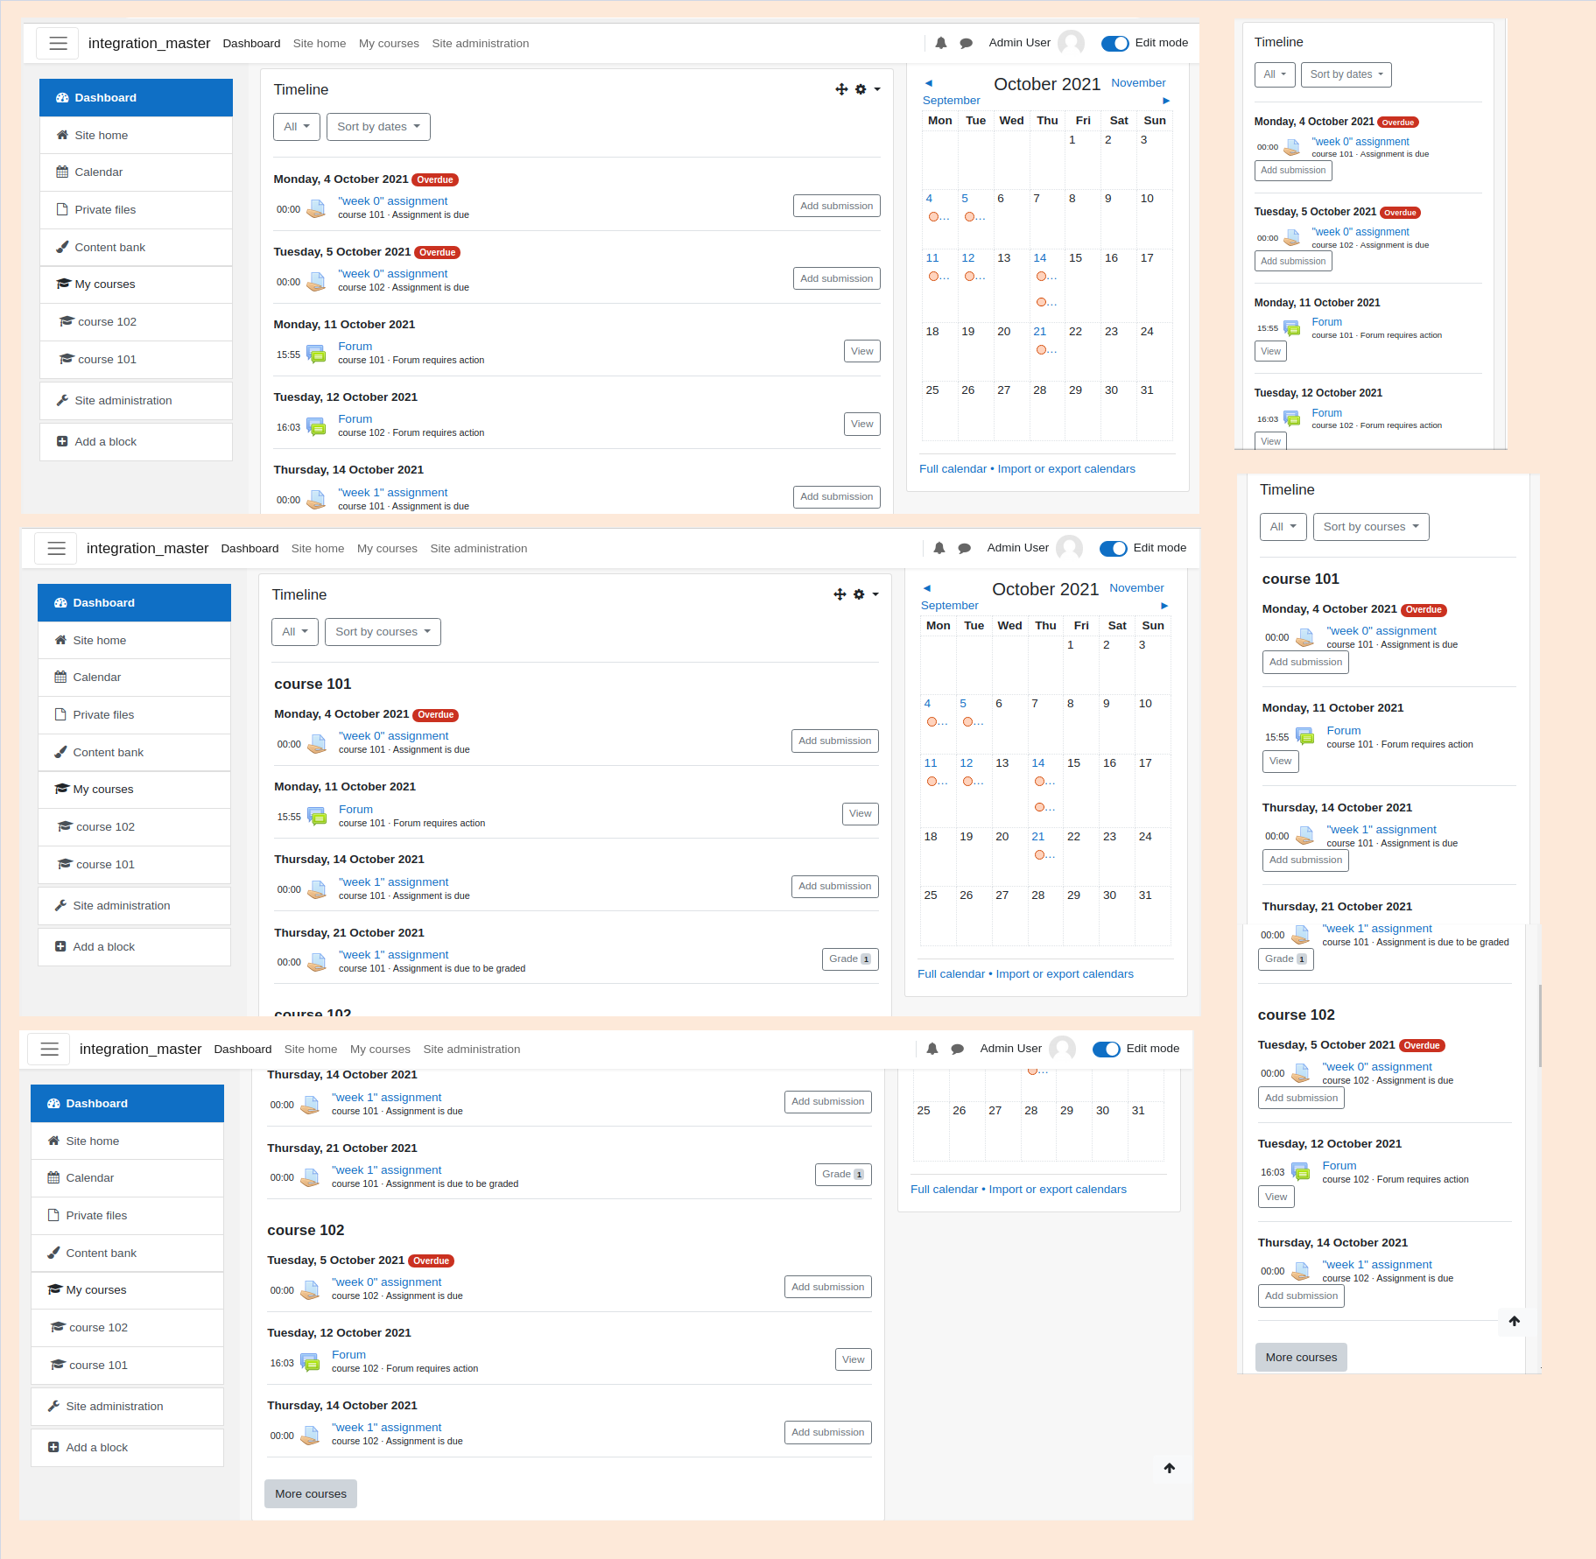Turn off Edit mode in top screenshot
Screen dimensions: 1596x1559
1114,43
